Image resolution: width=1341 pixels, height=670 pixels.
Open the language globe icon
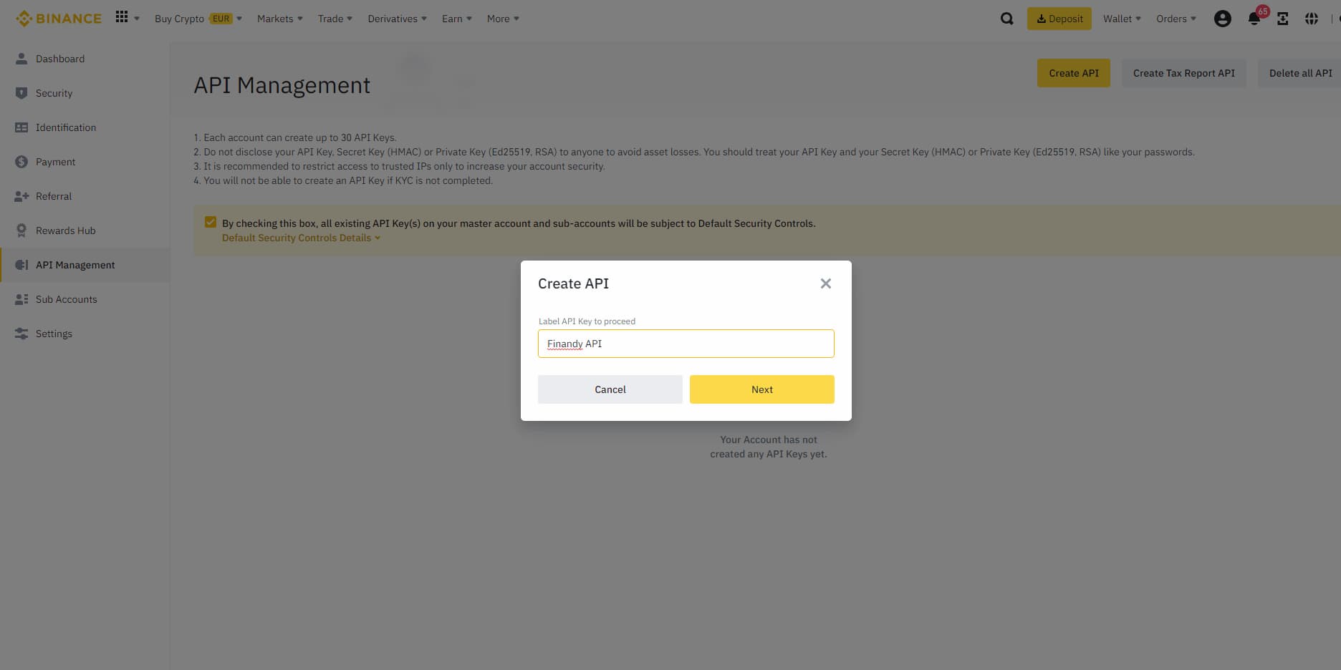point(1312,19)
